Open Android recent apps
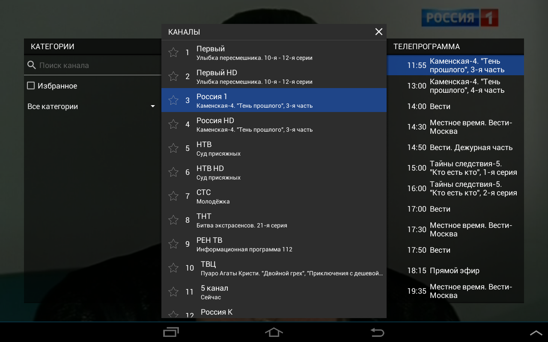Image resolution: width=548 pixels, height=342 pixels. click(x=171, y=332)
